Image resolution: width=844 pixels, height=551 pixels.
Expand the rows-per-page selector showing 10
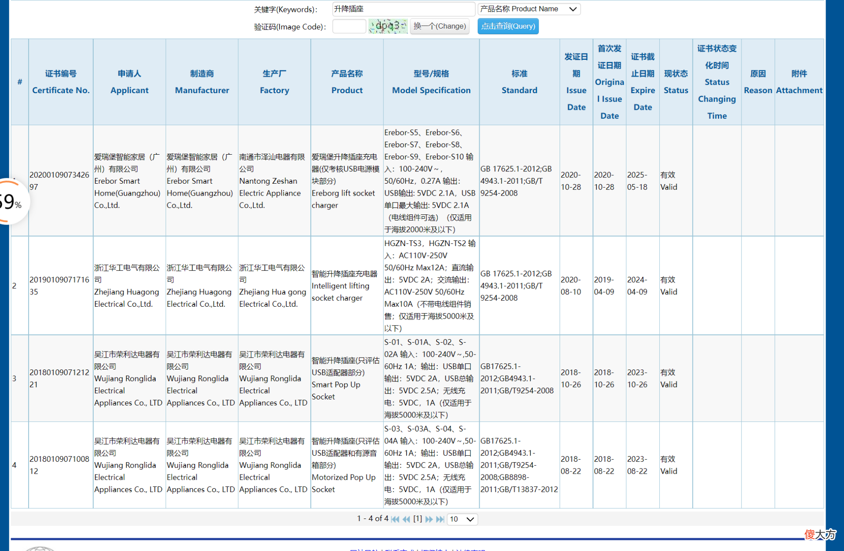coord(462,519)
